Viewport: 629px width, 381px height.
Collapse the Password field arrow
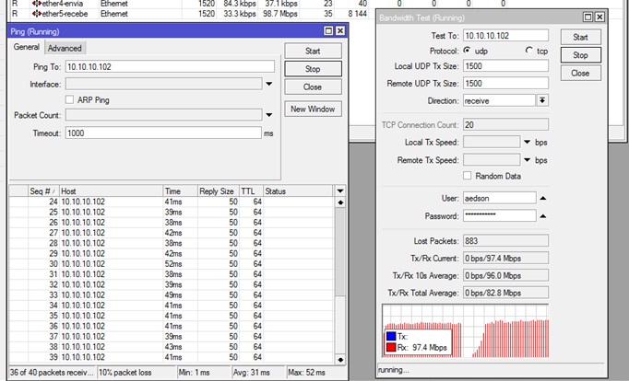click(542, 216)
